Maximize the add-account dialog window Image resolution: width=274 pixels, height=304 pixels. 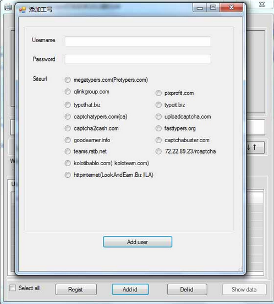[213, 8]
